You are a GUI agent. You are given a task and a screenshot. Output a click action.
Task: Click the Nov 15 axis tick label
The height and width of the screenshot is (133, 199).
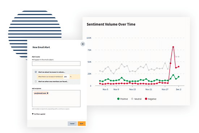coord(132,90)
